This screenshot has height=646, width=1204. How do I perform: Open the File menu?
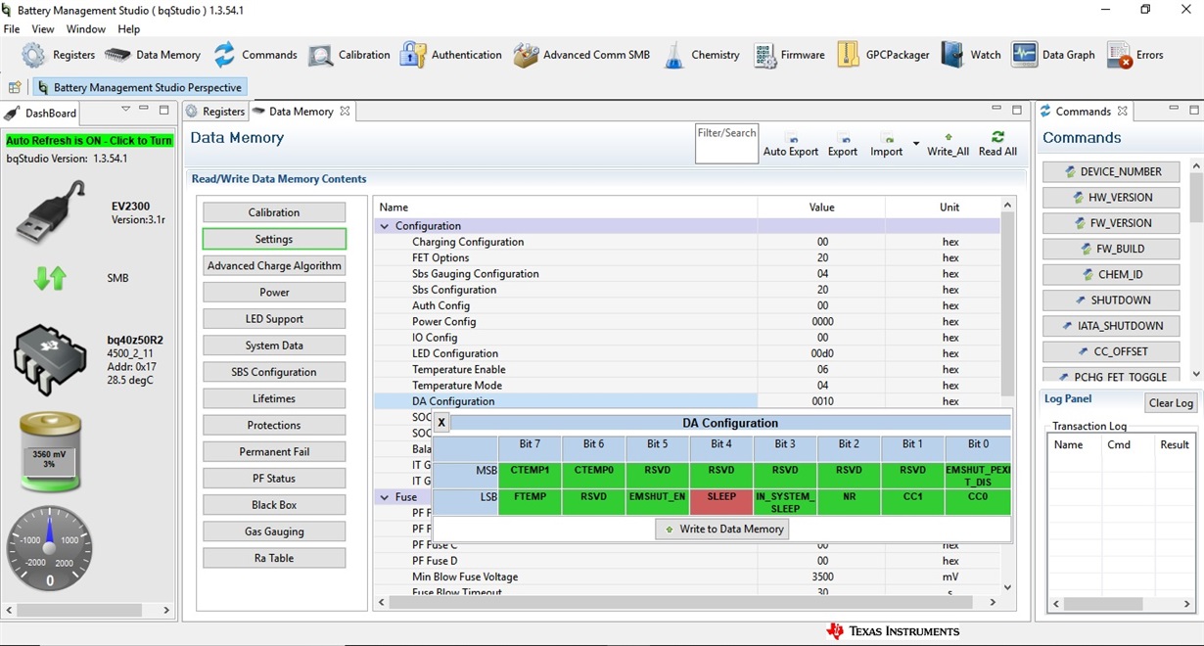(x=12, y=29)
